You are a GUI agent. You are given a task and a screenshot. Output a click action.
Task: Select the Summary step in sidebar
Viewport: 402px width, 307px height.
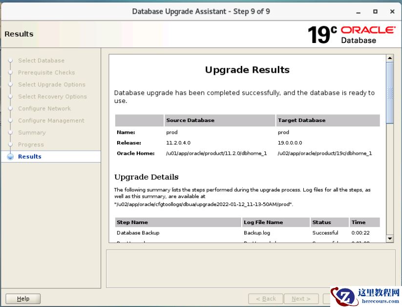tap(32, 132)
